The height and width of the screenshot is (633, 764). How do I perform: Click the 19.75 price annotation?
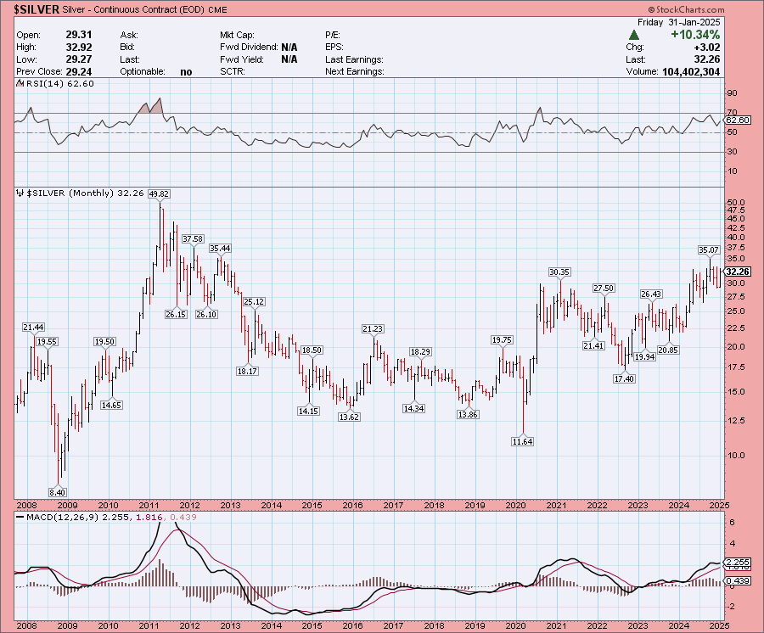click(x=502, y=340)
